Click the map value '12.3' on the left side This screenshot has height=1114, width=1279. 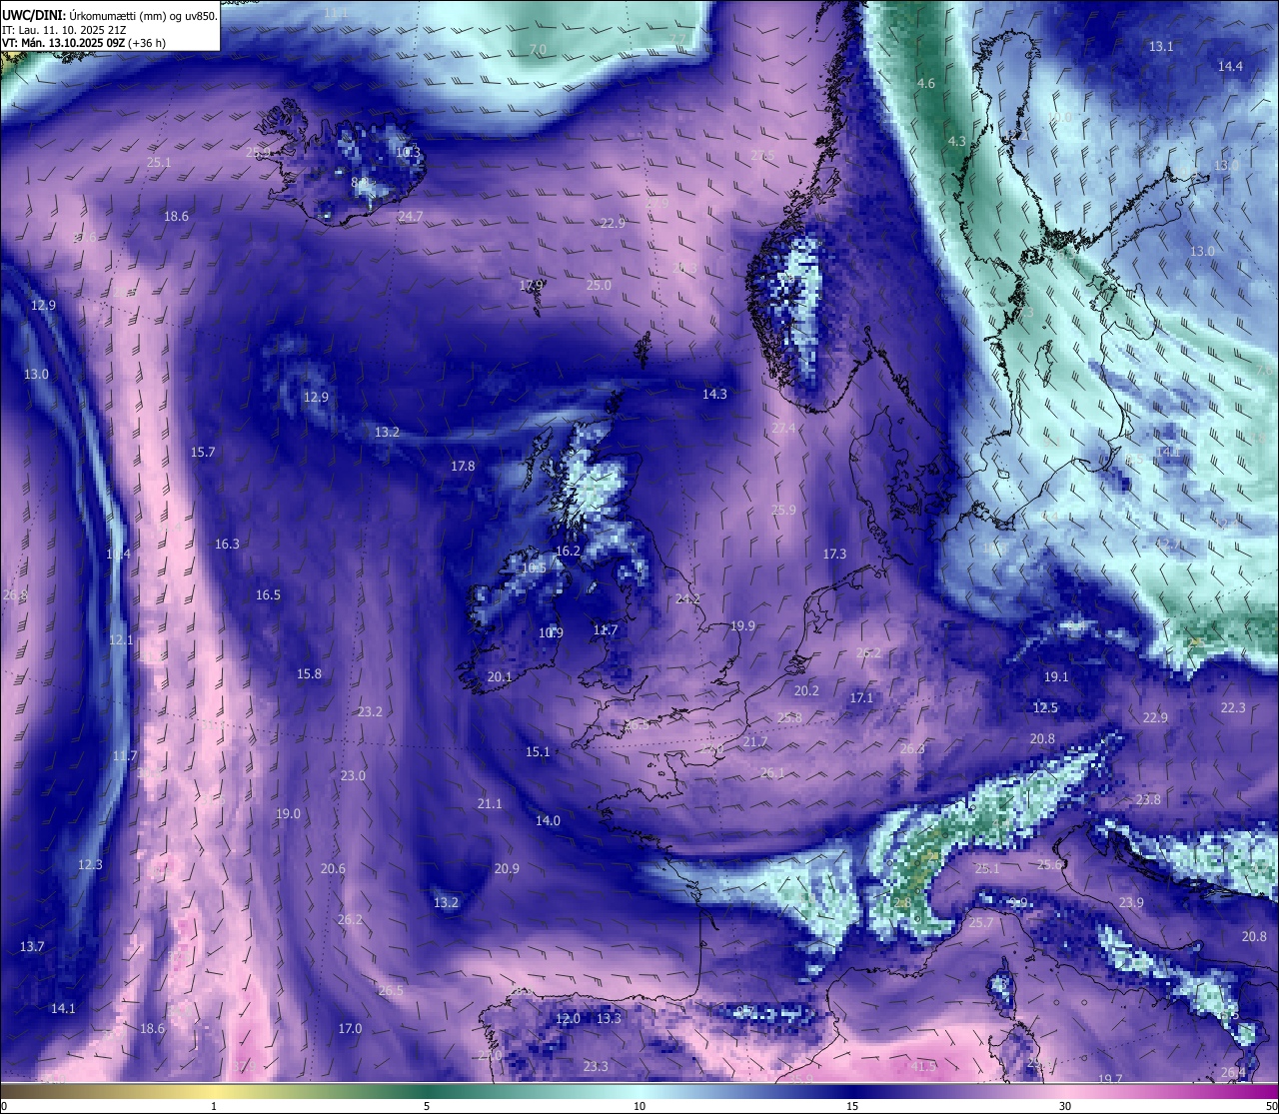(90, 864)
